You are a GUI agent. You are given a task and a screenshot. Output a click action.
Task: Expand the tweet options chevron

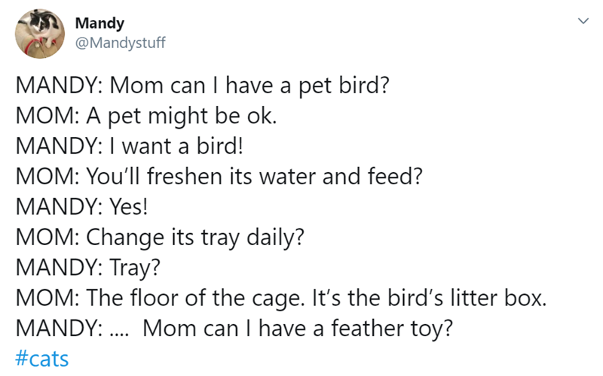[582, 23]
